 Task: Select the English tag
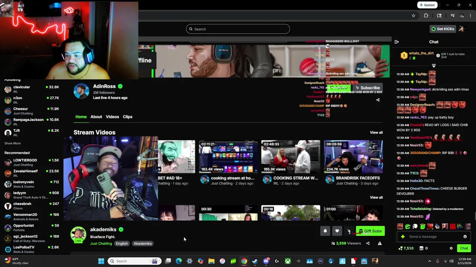point(122,244)
